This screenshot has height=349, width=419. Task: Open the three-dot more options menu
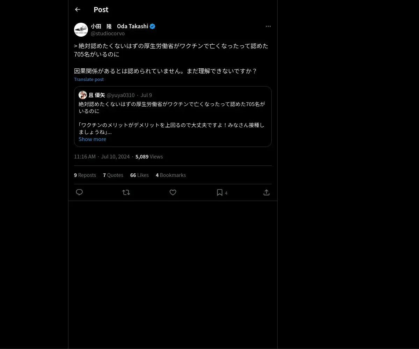(x=268, y=26)
